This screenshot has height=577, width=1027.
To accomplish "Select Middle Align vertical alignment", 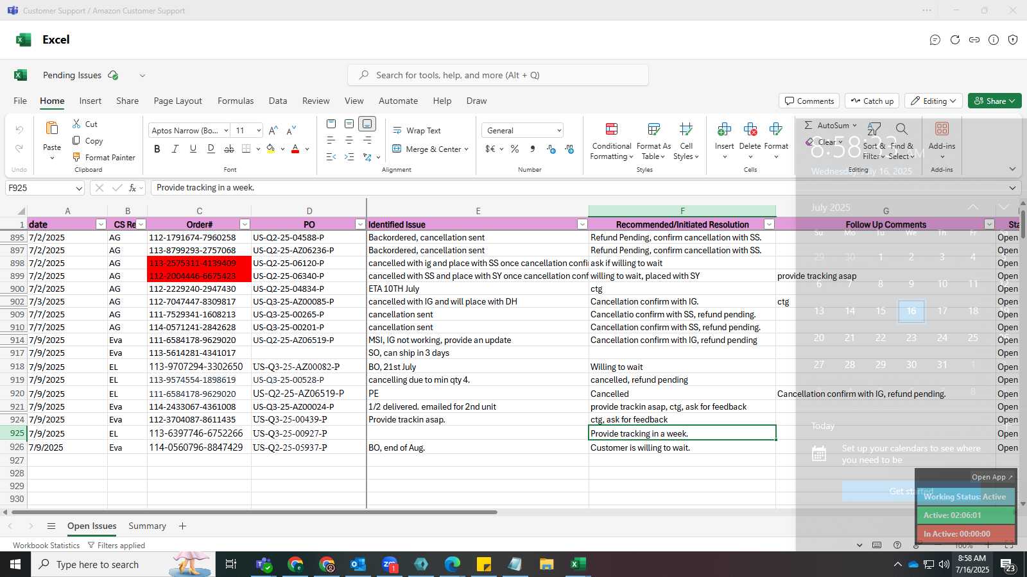I will coord(349,124).
